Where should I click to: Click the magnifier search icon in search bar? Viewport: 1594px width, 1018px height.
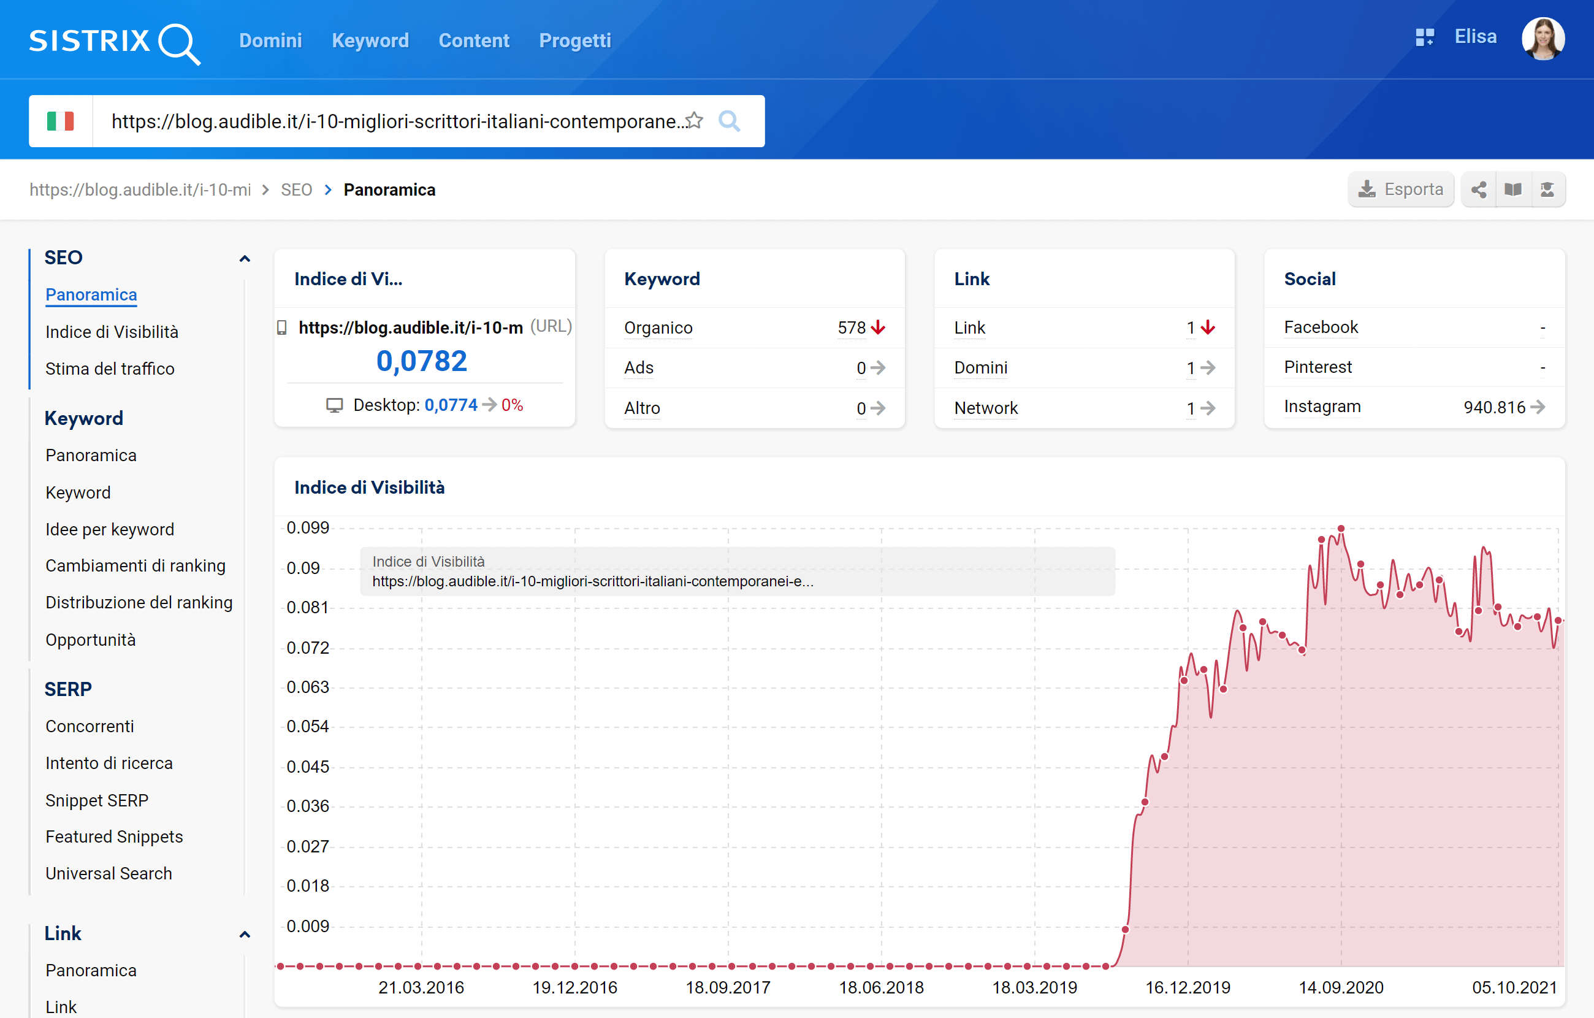pyautogui.click(x=729, y=121)
